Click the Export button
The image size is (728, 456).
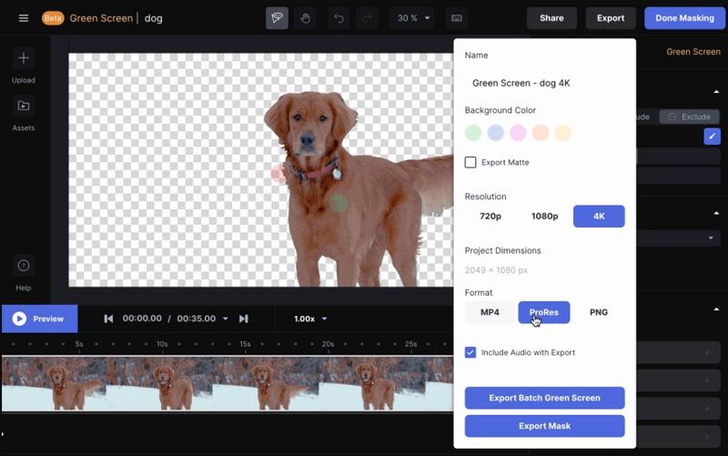point(611,18)
